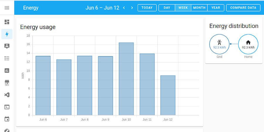Open the Calendar sidebar icon

pyautogui.click(x=7, y=119)
